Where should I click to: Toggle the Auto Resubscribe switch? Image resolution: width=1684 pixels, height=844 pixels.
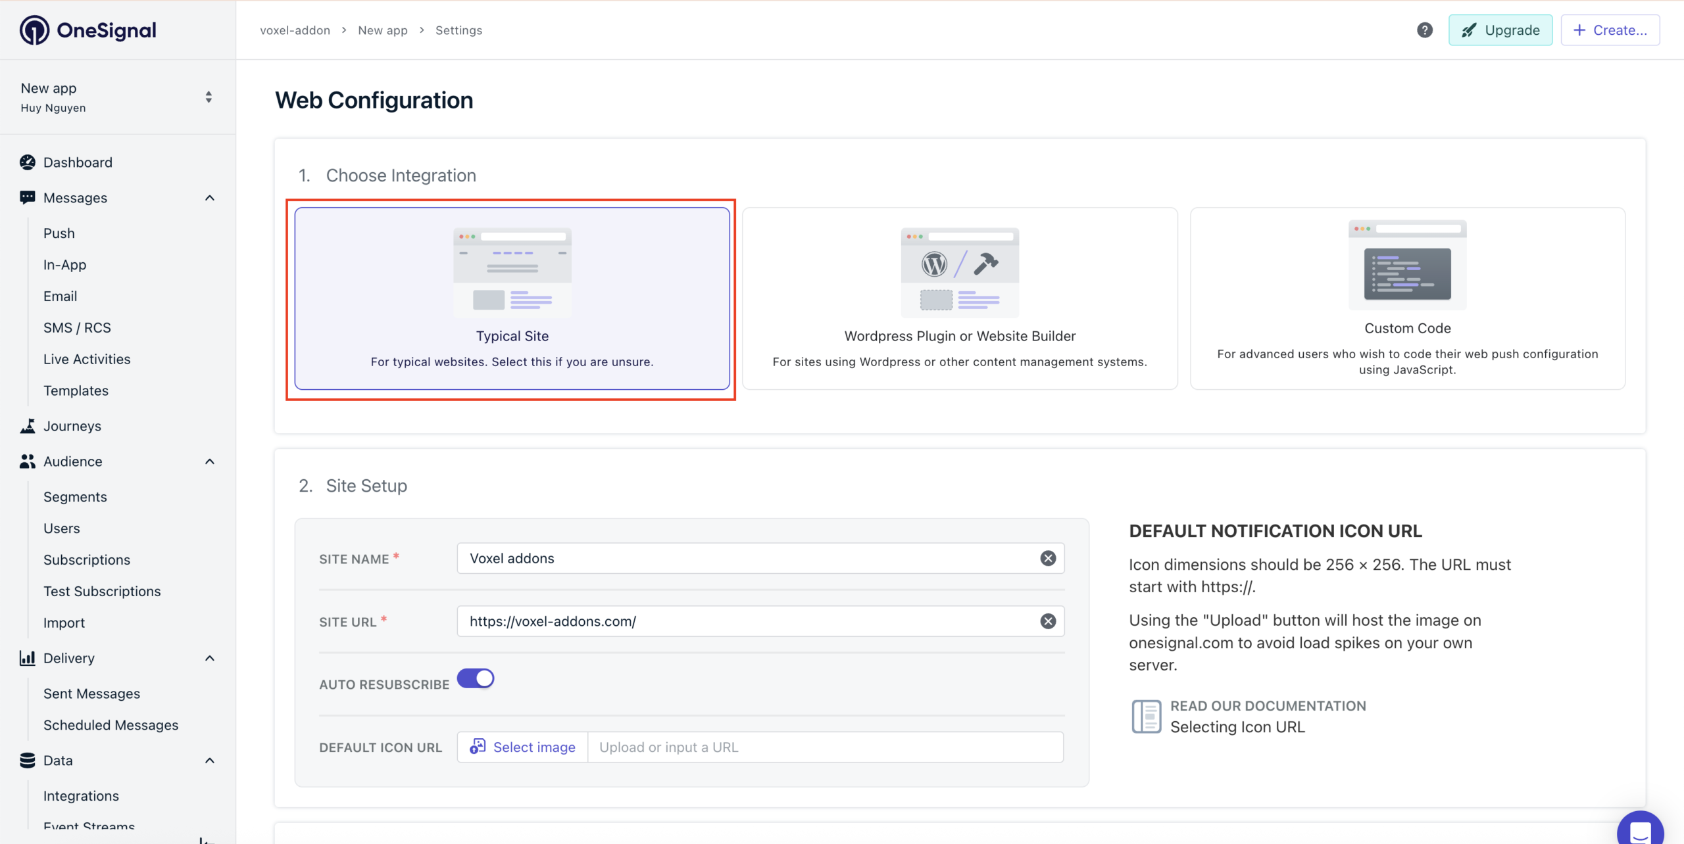coord(475,678)
